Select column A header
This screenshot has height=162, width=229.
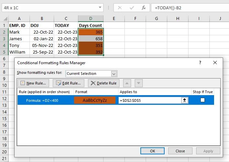pos(19,19)
